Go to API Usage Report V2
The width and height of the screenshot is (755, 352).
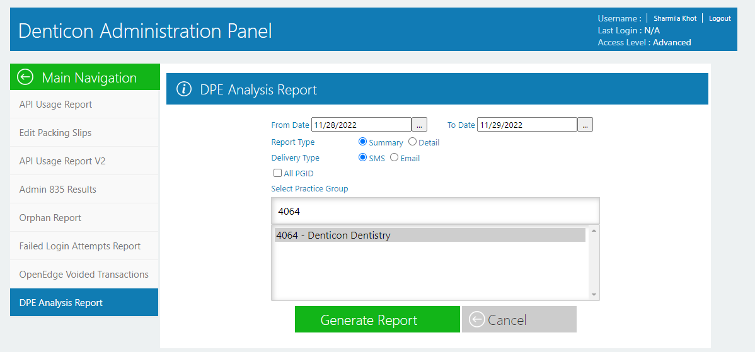coord(84,161)
